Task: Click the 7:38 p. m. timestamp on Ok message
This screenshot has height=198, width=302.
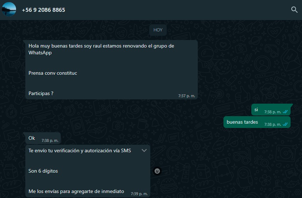Action: [x=50, y=140]
